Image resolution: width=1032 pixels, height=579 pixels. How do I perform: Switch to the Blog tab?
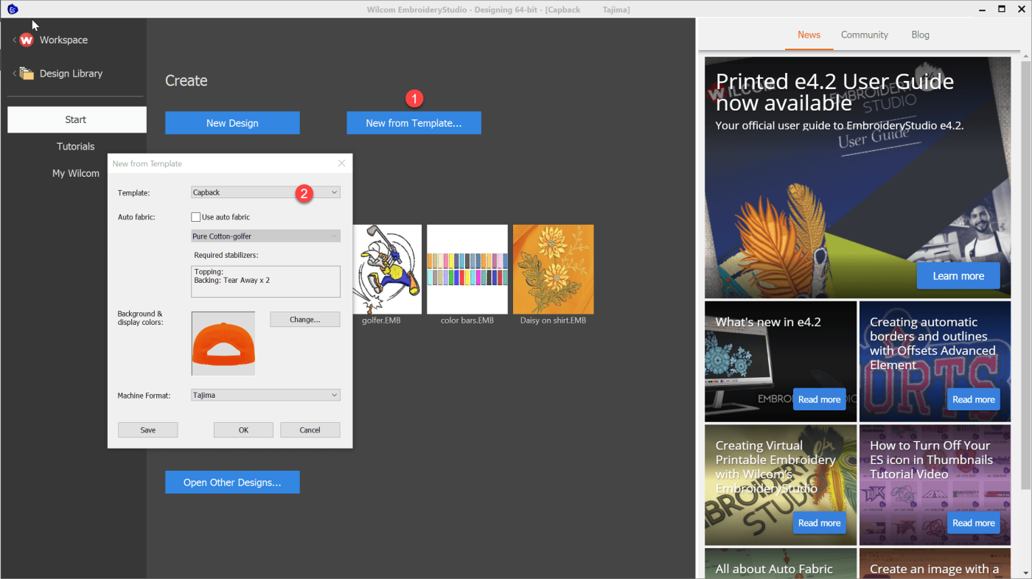tap(920, 35)
